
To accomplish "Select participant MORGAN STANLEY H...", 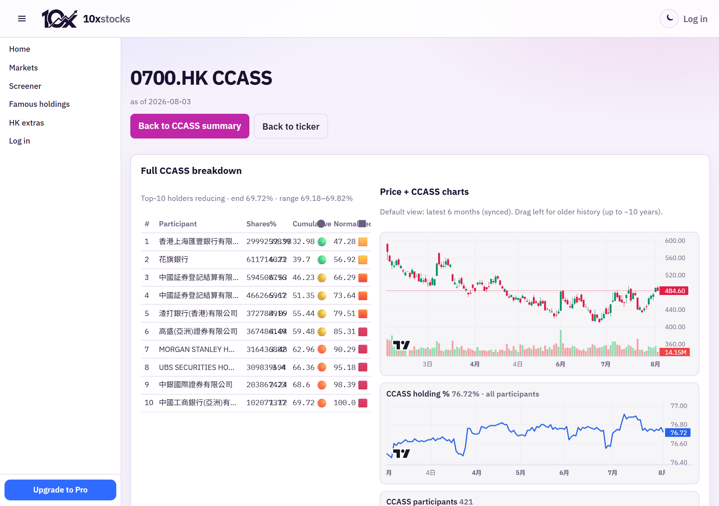I will [x=197, y=349].
